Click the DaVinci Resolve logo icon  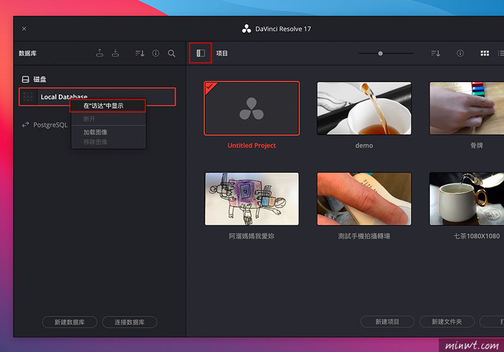pyautogui.click(x=247, y=29)
